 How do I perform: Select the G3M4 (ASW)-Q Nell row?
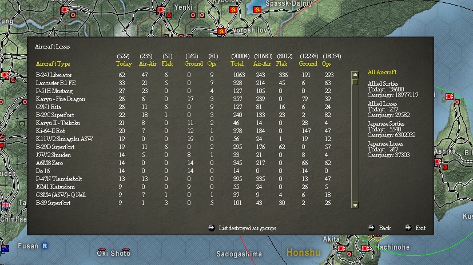185,195
